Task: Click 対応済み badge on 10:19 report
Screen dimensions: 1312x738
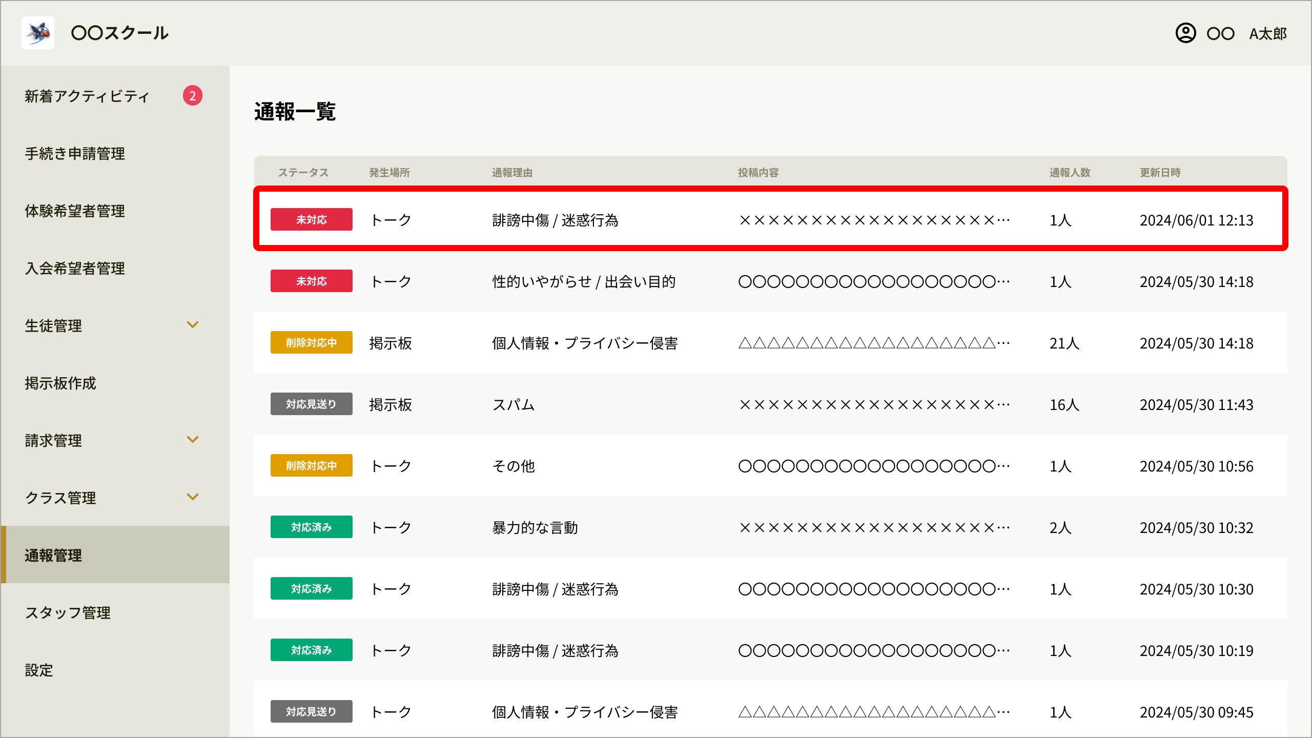Action: [312, 650]
